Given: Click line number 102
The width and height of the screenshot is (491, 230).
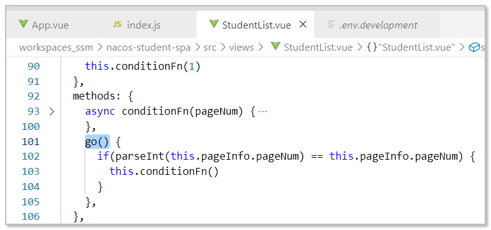Looking at the screenshot, I should tap(30, 157).
